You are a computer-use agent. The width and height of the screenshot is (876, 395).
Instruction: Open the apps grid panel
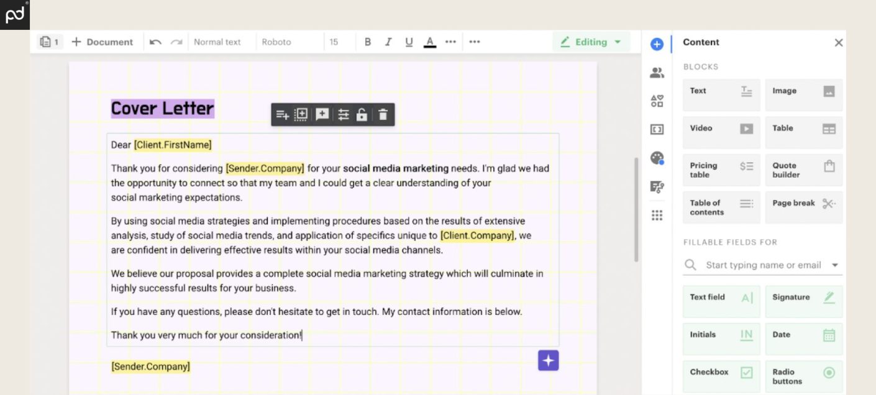click(x=657, y=215)
